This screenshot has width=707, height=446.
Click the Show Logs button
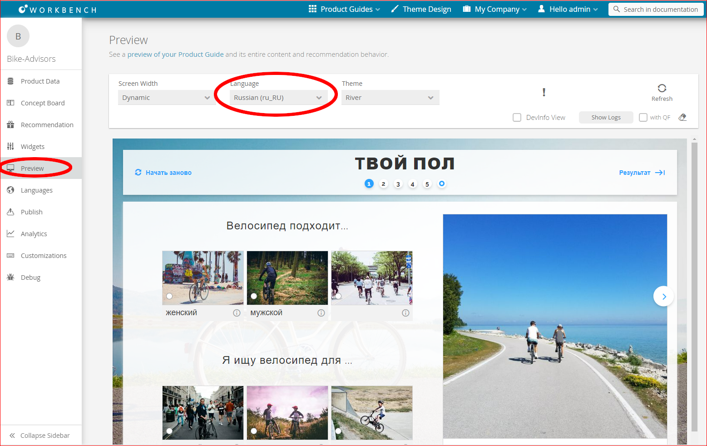[606, 118]
